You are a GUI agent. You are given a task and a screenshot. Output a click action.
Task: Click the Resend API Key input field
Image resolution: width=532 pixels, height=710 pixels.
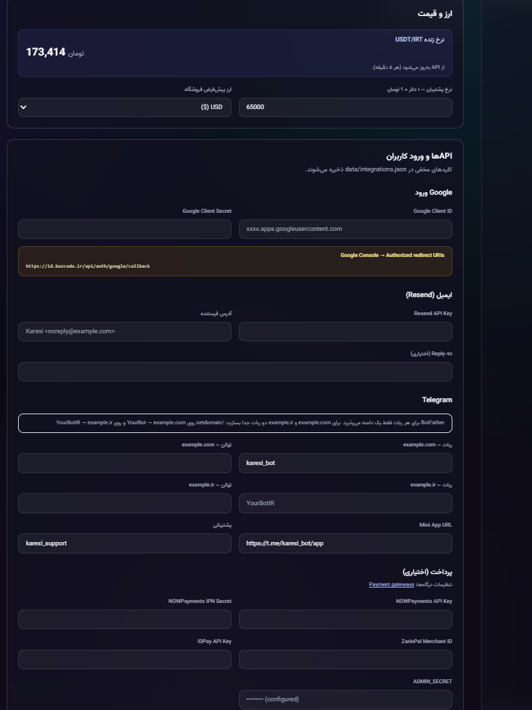345,331
